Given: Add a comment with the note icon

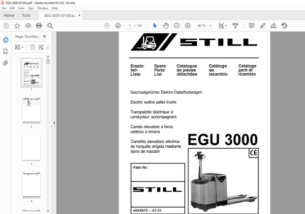Looking at the screenshot, I should coord(251,26).
